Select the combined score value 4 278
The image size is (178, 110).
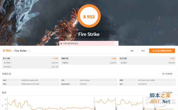(172, 58)
